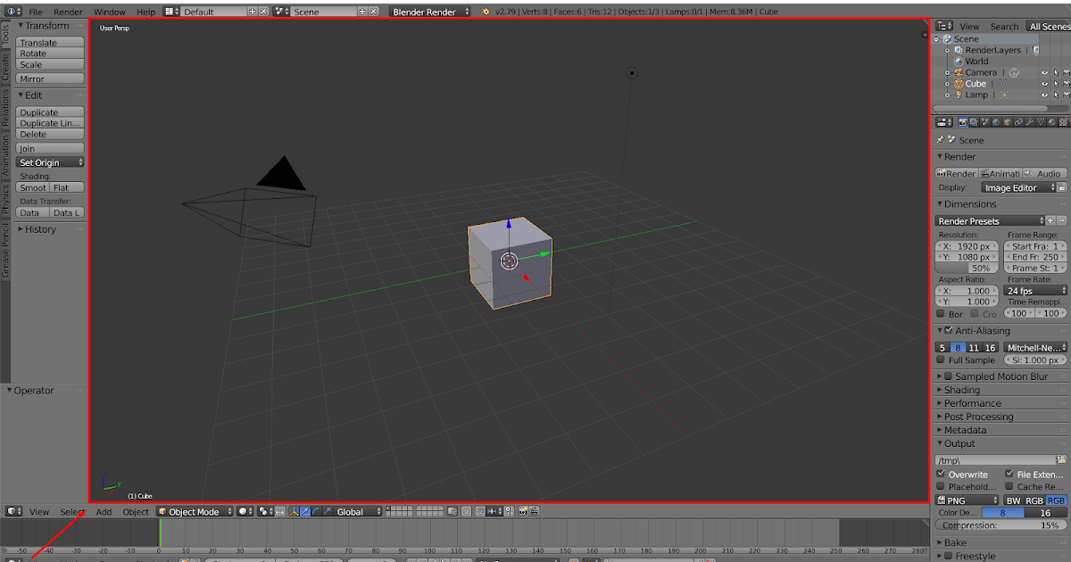The width and height of the screenshot is (1071, 562).
Task: Enable the rotate manipulator in the 3D header
Action: pyautogui.click(x=316, y=511)
